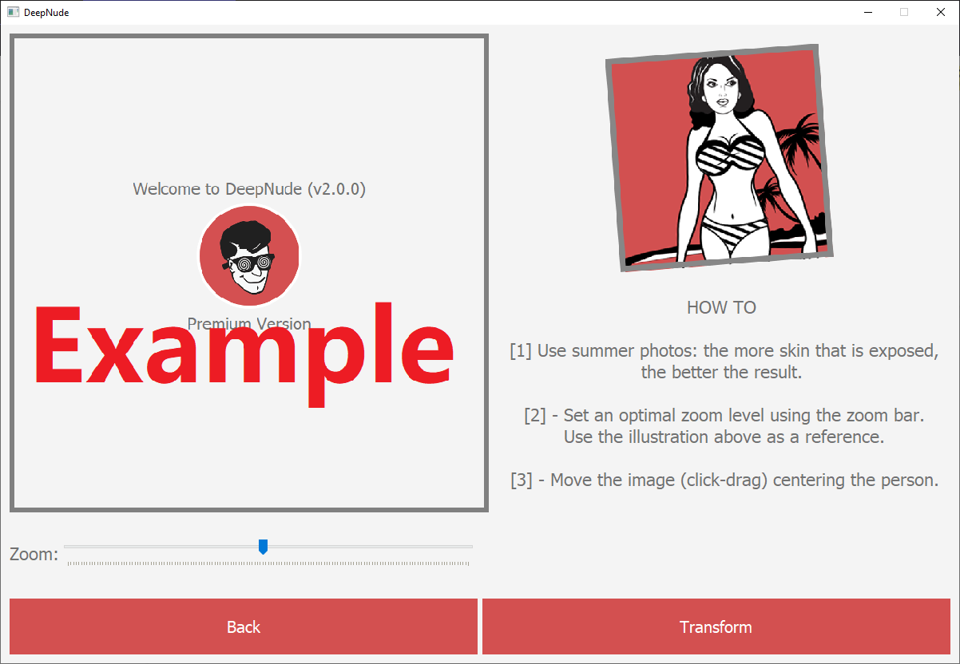Click the Transform button
Viewport: 960px width, 664px height.
[716, 626]
